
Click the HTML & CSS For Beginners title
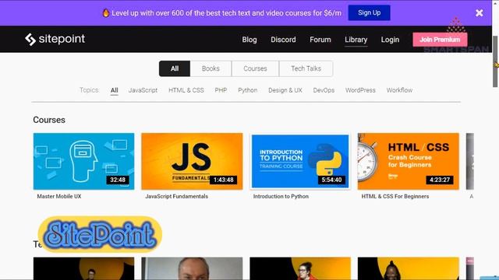tap(395, 197)
